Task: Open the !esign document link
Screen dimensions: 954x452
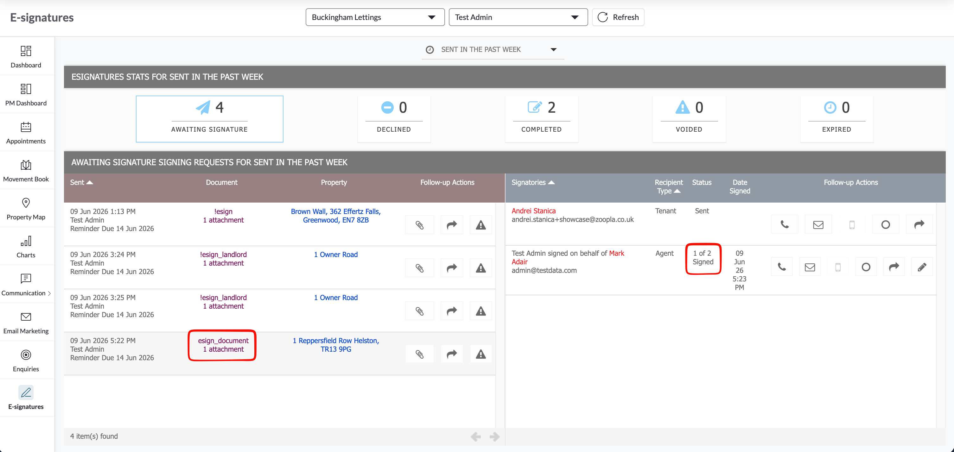Action: tap(223, 211)
